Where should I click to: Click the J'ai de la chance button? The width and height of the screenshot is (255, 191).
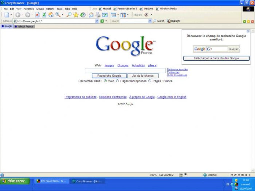pyautogui.click(x=143, y=76)
